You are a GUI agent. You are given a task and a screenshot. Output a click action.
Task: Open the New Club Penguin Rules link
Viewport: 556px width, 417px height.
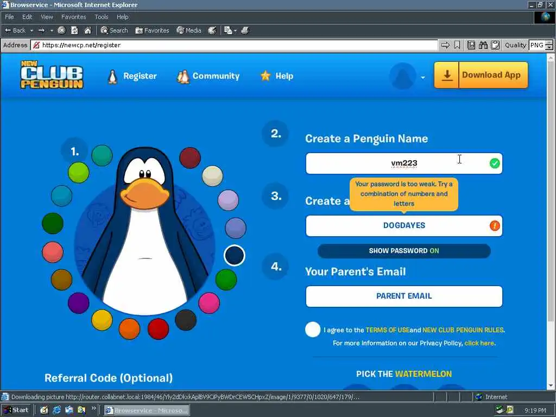pos(463,330)
